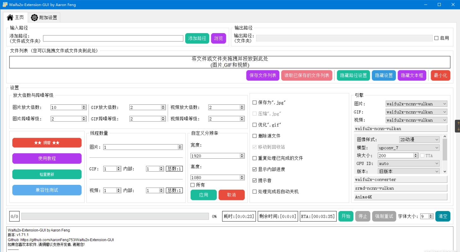The height and width of the screenshot is (252, 460).
Task: Adjust the GIF 内部 thread spin box
Action: pos(155,169)
